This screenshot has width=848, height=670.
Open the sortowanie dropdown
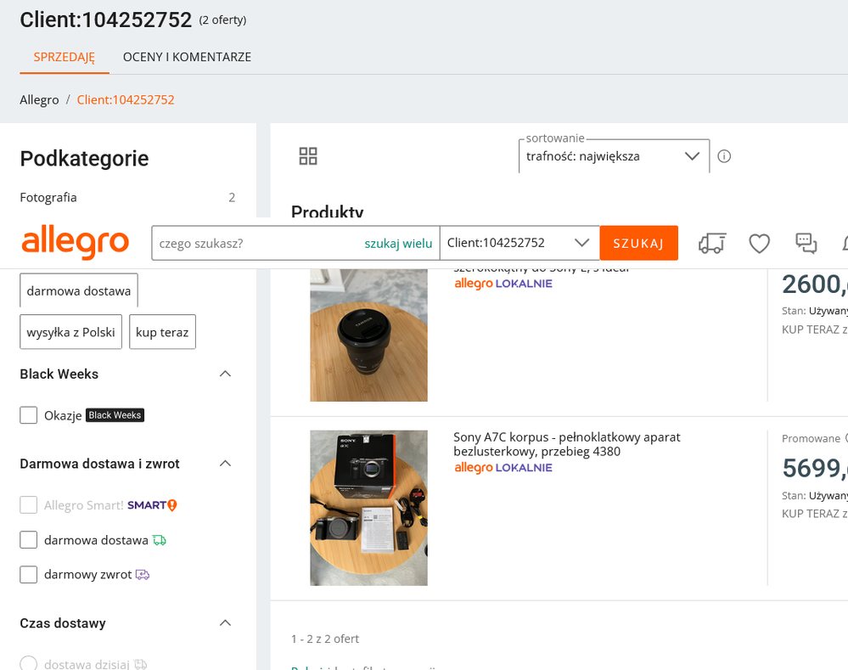pyautogui.click(x=614, y=156)
